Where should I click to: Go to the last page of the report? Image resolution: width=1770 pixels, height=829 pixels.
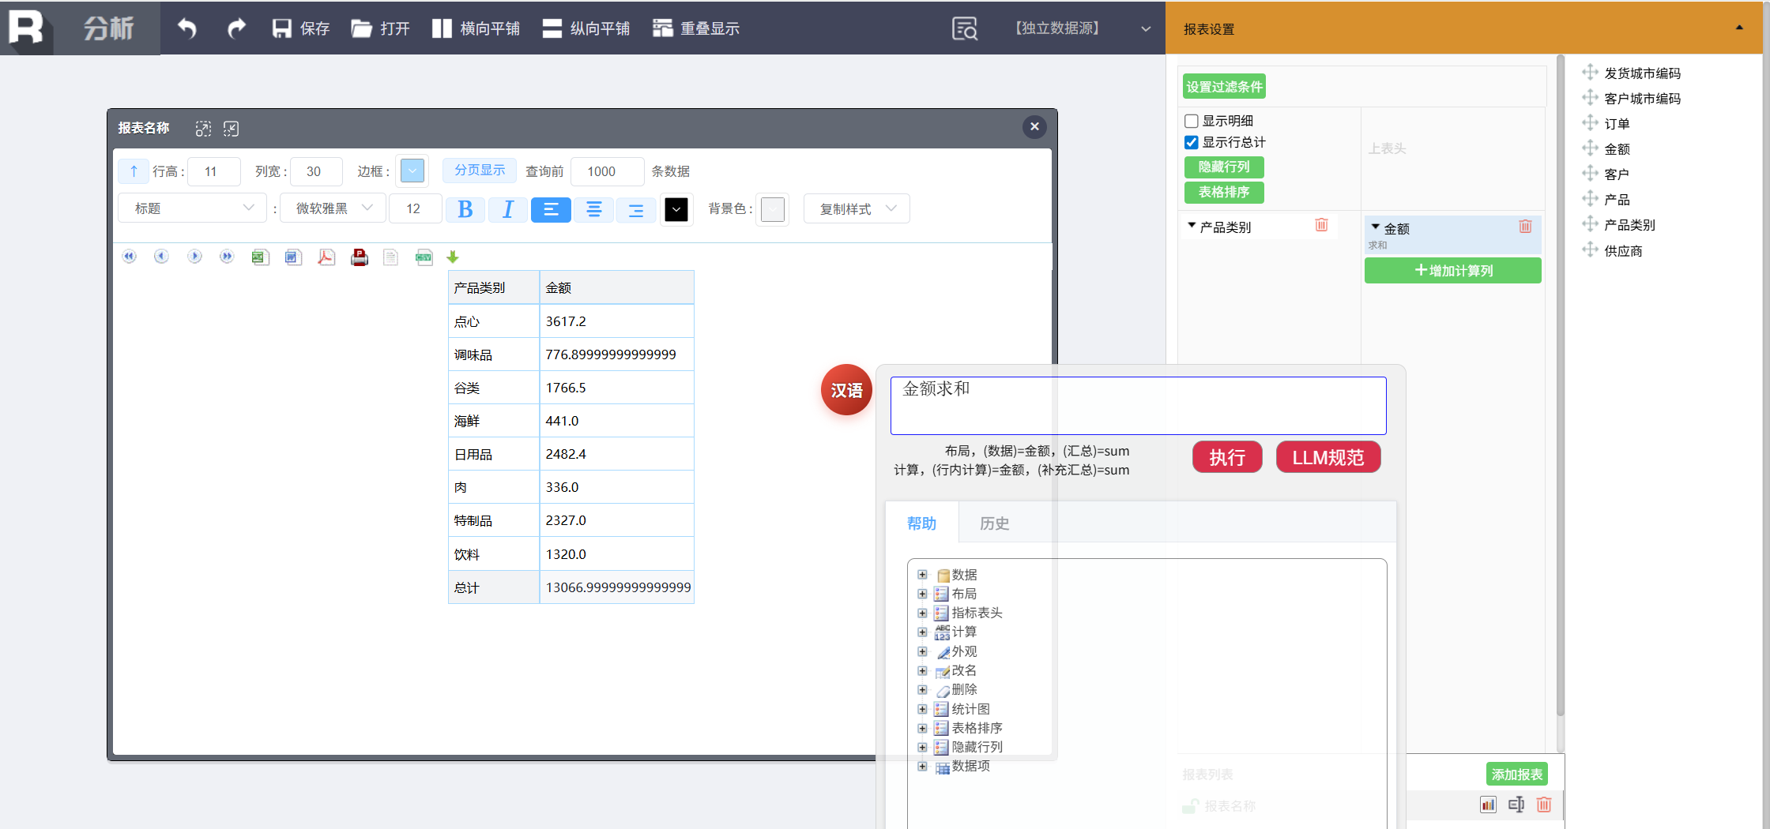pos(227,257)
